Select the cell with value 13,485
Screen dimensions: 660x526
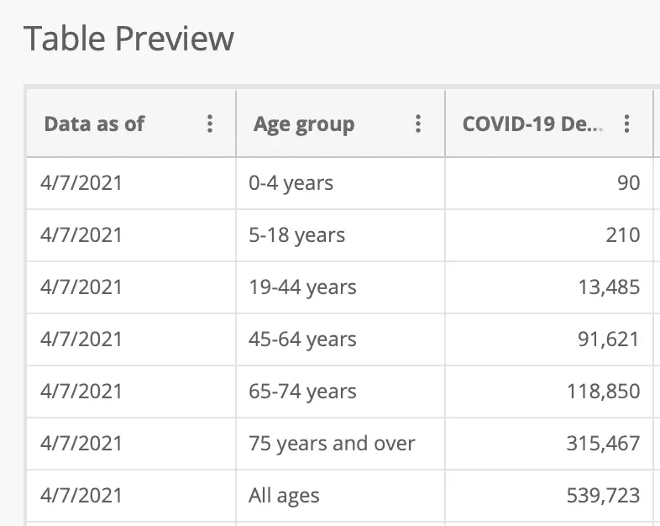[610, 287]
